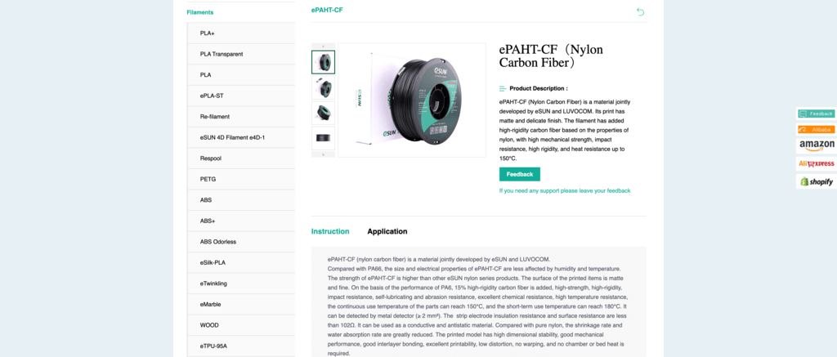Open eSilk-PLA in the filaments list
The height and width of the screenshot is (357, 837).
[241, 262]
